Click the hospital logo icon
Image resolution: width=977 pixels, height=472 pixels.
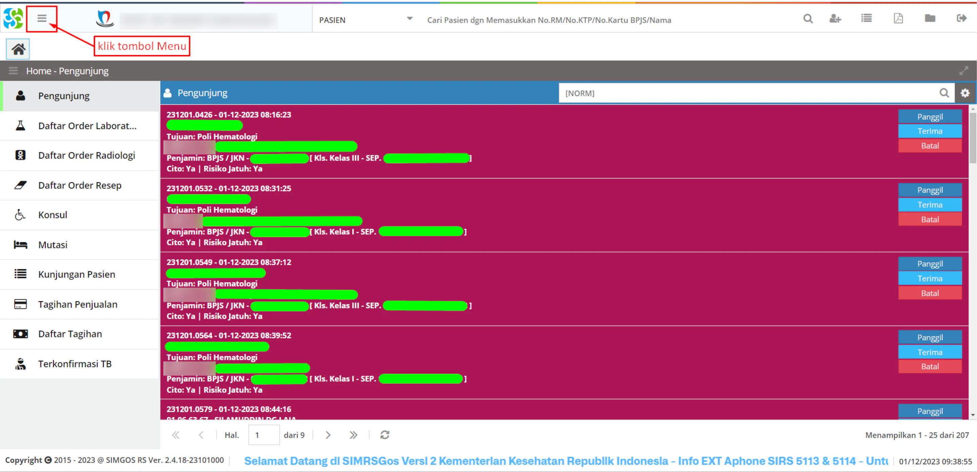point(105,19)
